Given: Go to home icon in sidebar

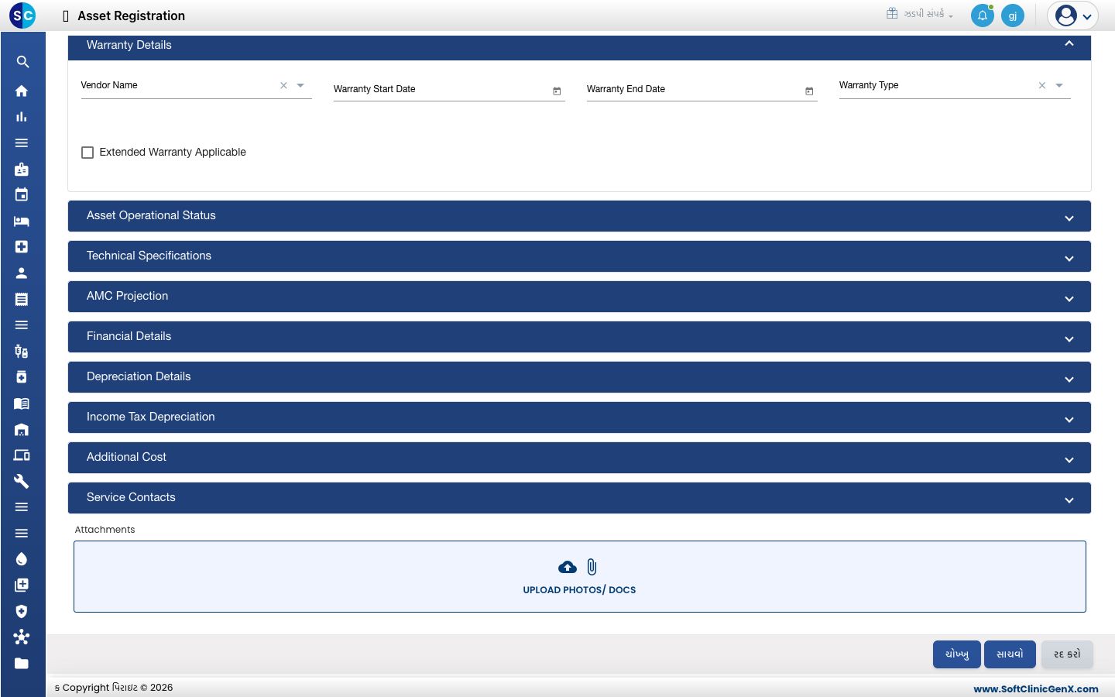Looking at the screenshot, I should (x=22, y=91).
